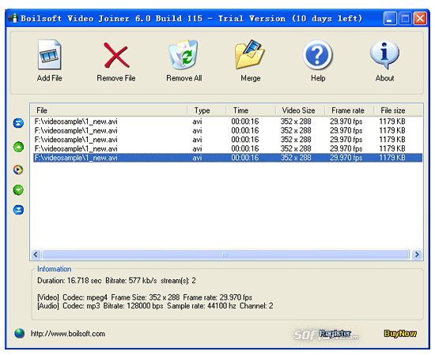The image size is (435, 355).
Task: Sort list by Time column header
Action: click(251, 110)
